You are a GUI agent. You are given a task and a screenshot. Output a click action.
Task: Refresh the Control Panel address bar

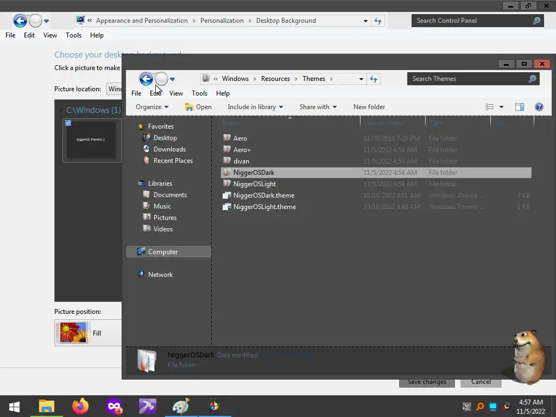click(378, 21)
